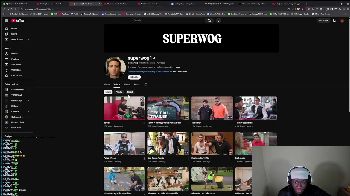350x196 pixels.
Task: Open the YouTube hamburger guide menu
Action: pyautogui.click(x=7, y=20)
